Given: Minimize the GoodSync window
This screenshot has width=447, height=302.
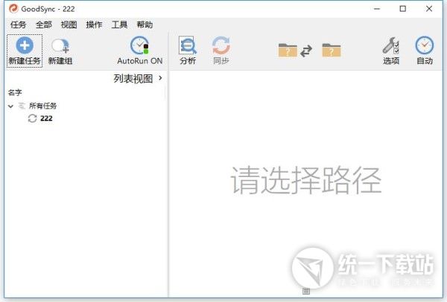Looking at the screenshot, I should coord(377,9).
